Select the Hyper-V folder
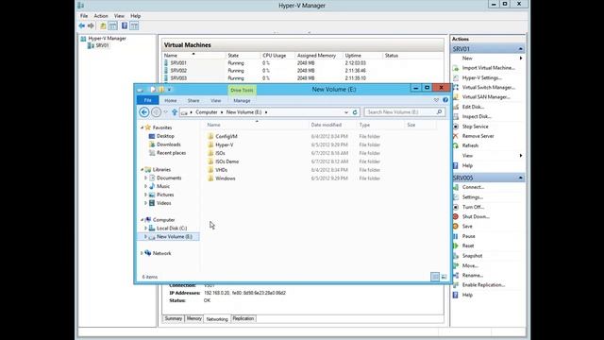 pos(225,144)
